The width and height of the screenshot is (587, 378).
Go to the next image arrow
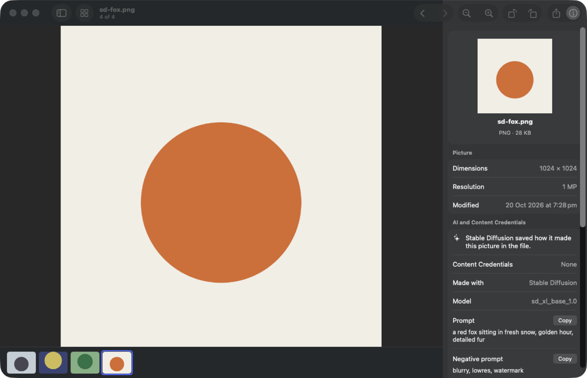click(x=445, y=13)
